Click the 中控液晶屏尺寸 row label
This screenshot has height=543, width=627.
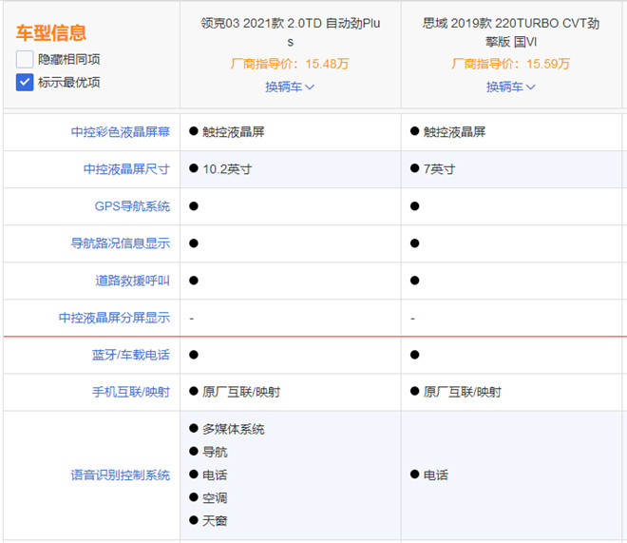[x=126, y=169]
